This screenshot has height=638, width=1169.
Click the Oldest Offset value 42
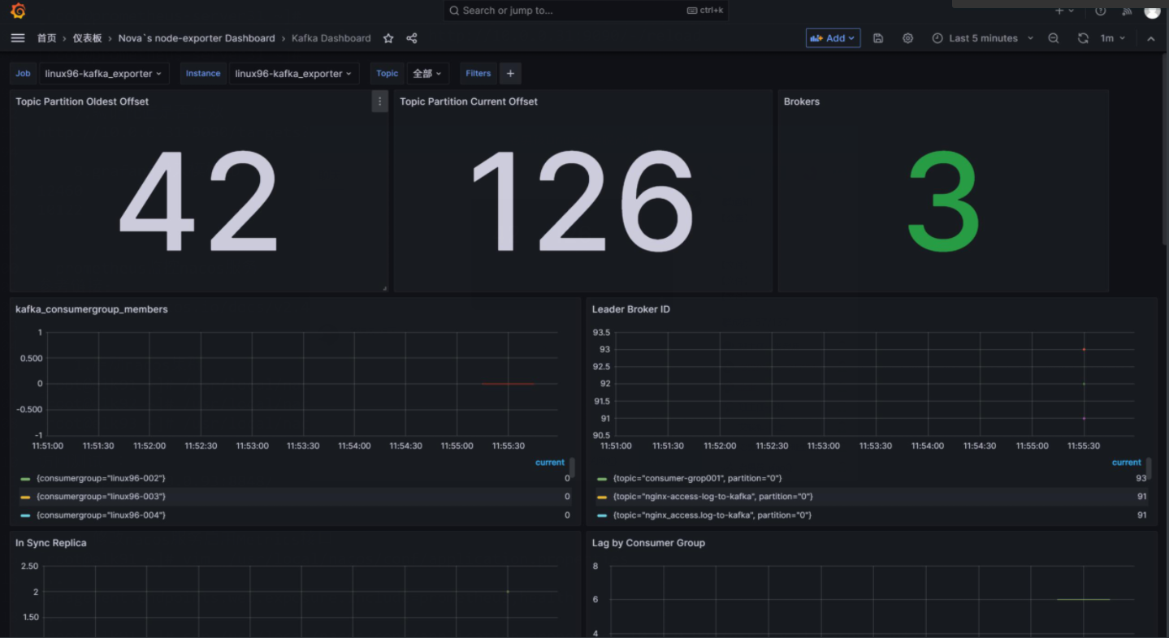198,200
